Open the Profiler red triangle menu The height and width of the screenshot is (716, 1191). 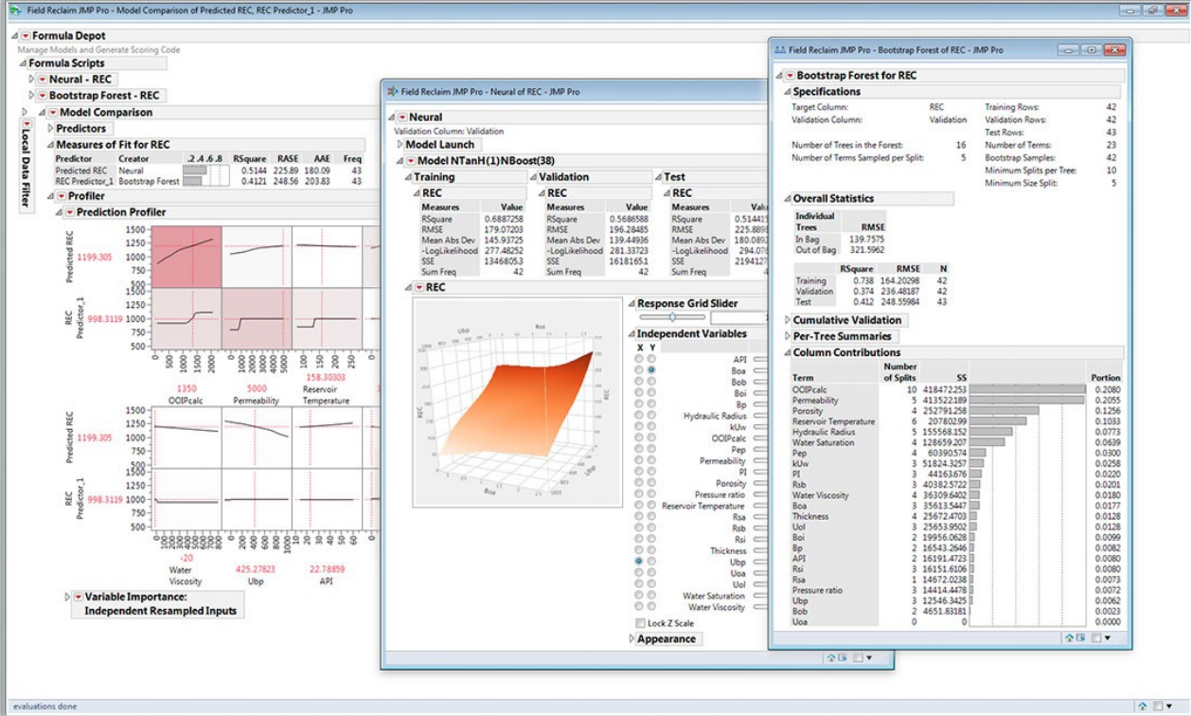(60, 196)
